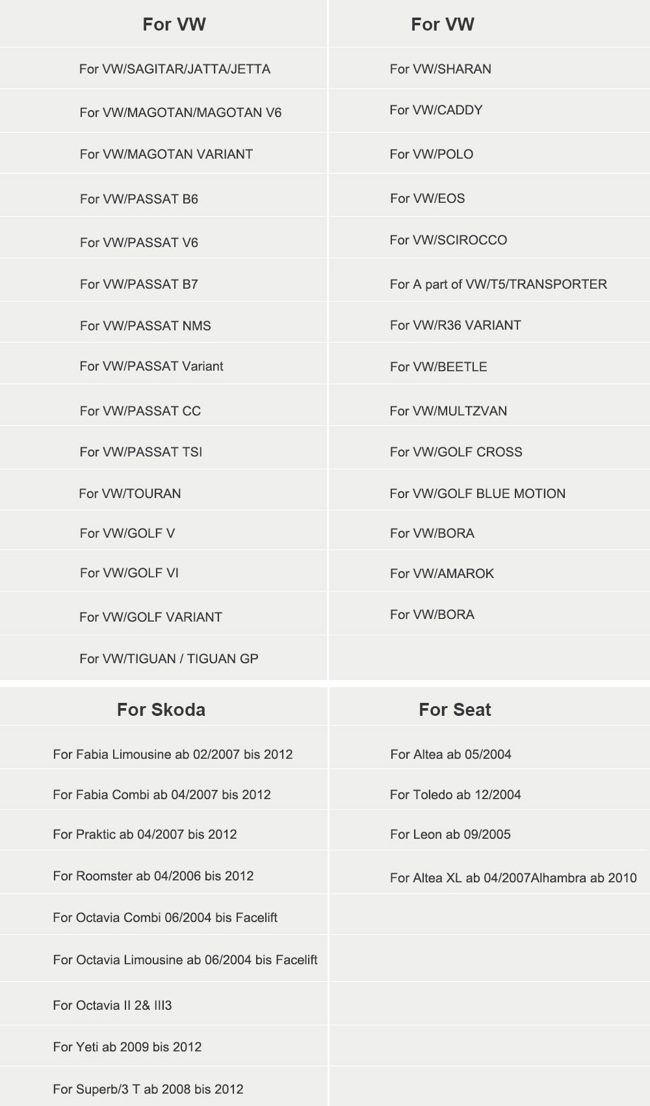Click the VW/SAGITAR/JATTA/JETTA entry
This screenshot has width=650, height=1106.
174,69
